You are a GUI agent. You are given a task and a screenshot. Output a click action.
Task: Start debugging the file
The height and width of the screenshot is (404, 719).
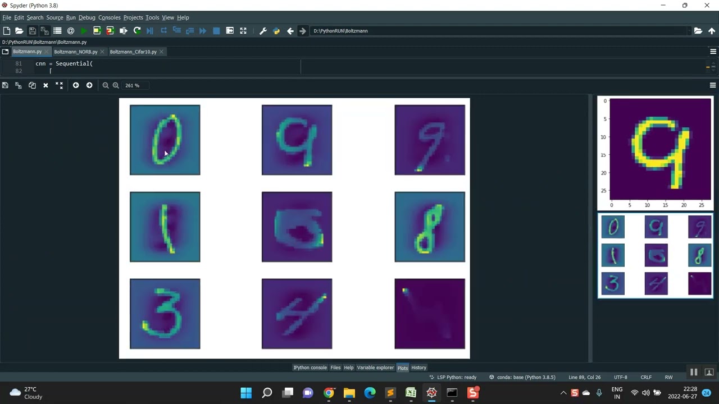click(150, 31)
